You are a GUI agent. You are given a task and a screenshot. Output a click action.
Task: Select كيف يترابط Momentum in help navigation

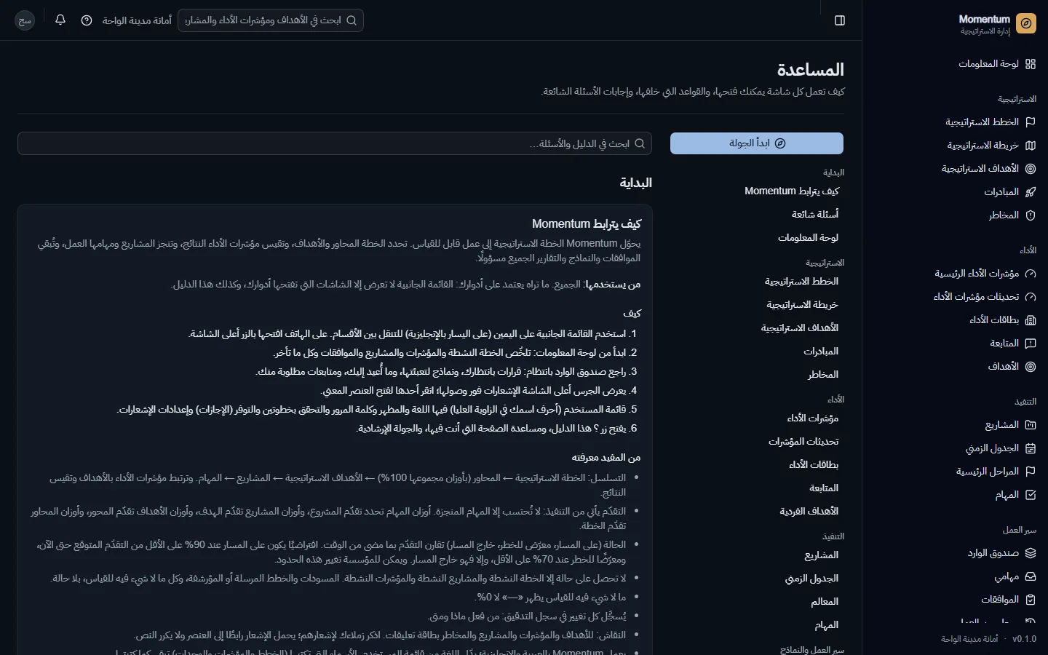click(x=792, y=191)
